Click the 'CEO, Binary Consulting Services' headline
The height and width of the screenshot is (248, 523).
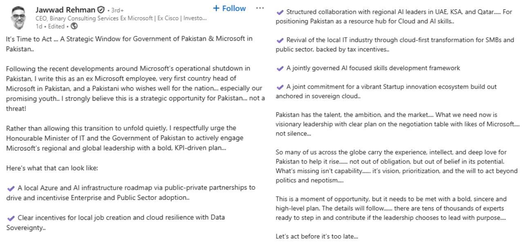pyautogui.click(x=121, y=18)
